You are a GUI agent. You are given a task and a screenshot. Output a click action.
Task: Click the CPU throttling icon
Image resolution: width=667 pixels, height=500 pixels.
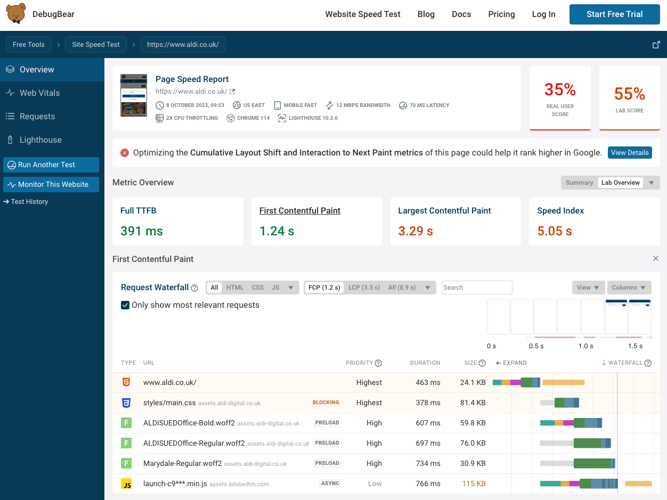160,118
